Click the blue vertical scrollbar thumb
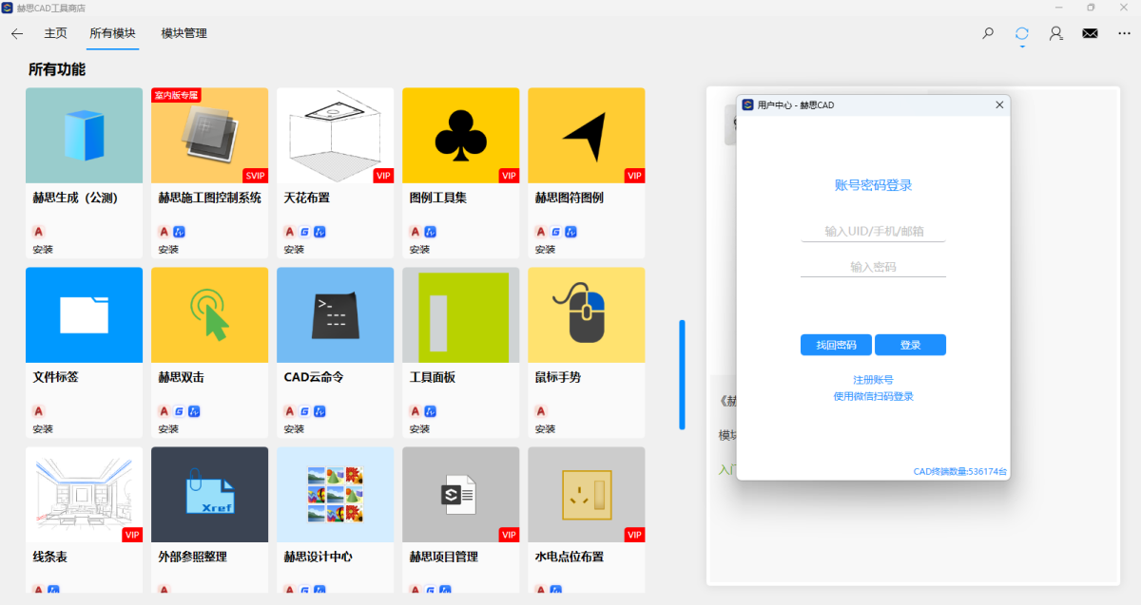1141x605 pixels. (682, 374)
